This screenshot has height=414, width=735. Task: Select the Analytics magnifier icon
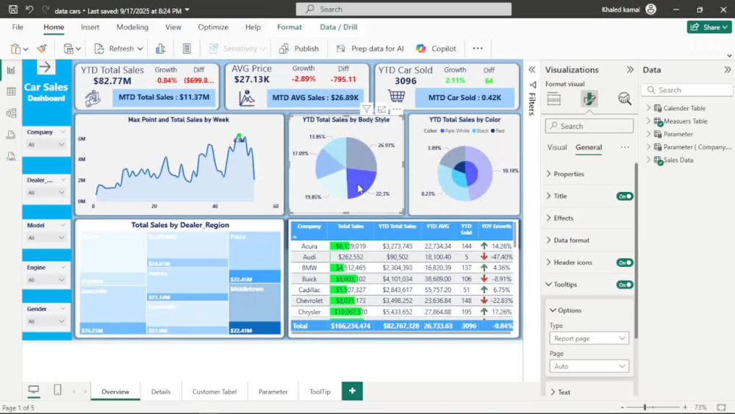(624, 99)
